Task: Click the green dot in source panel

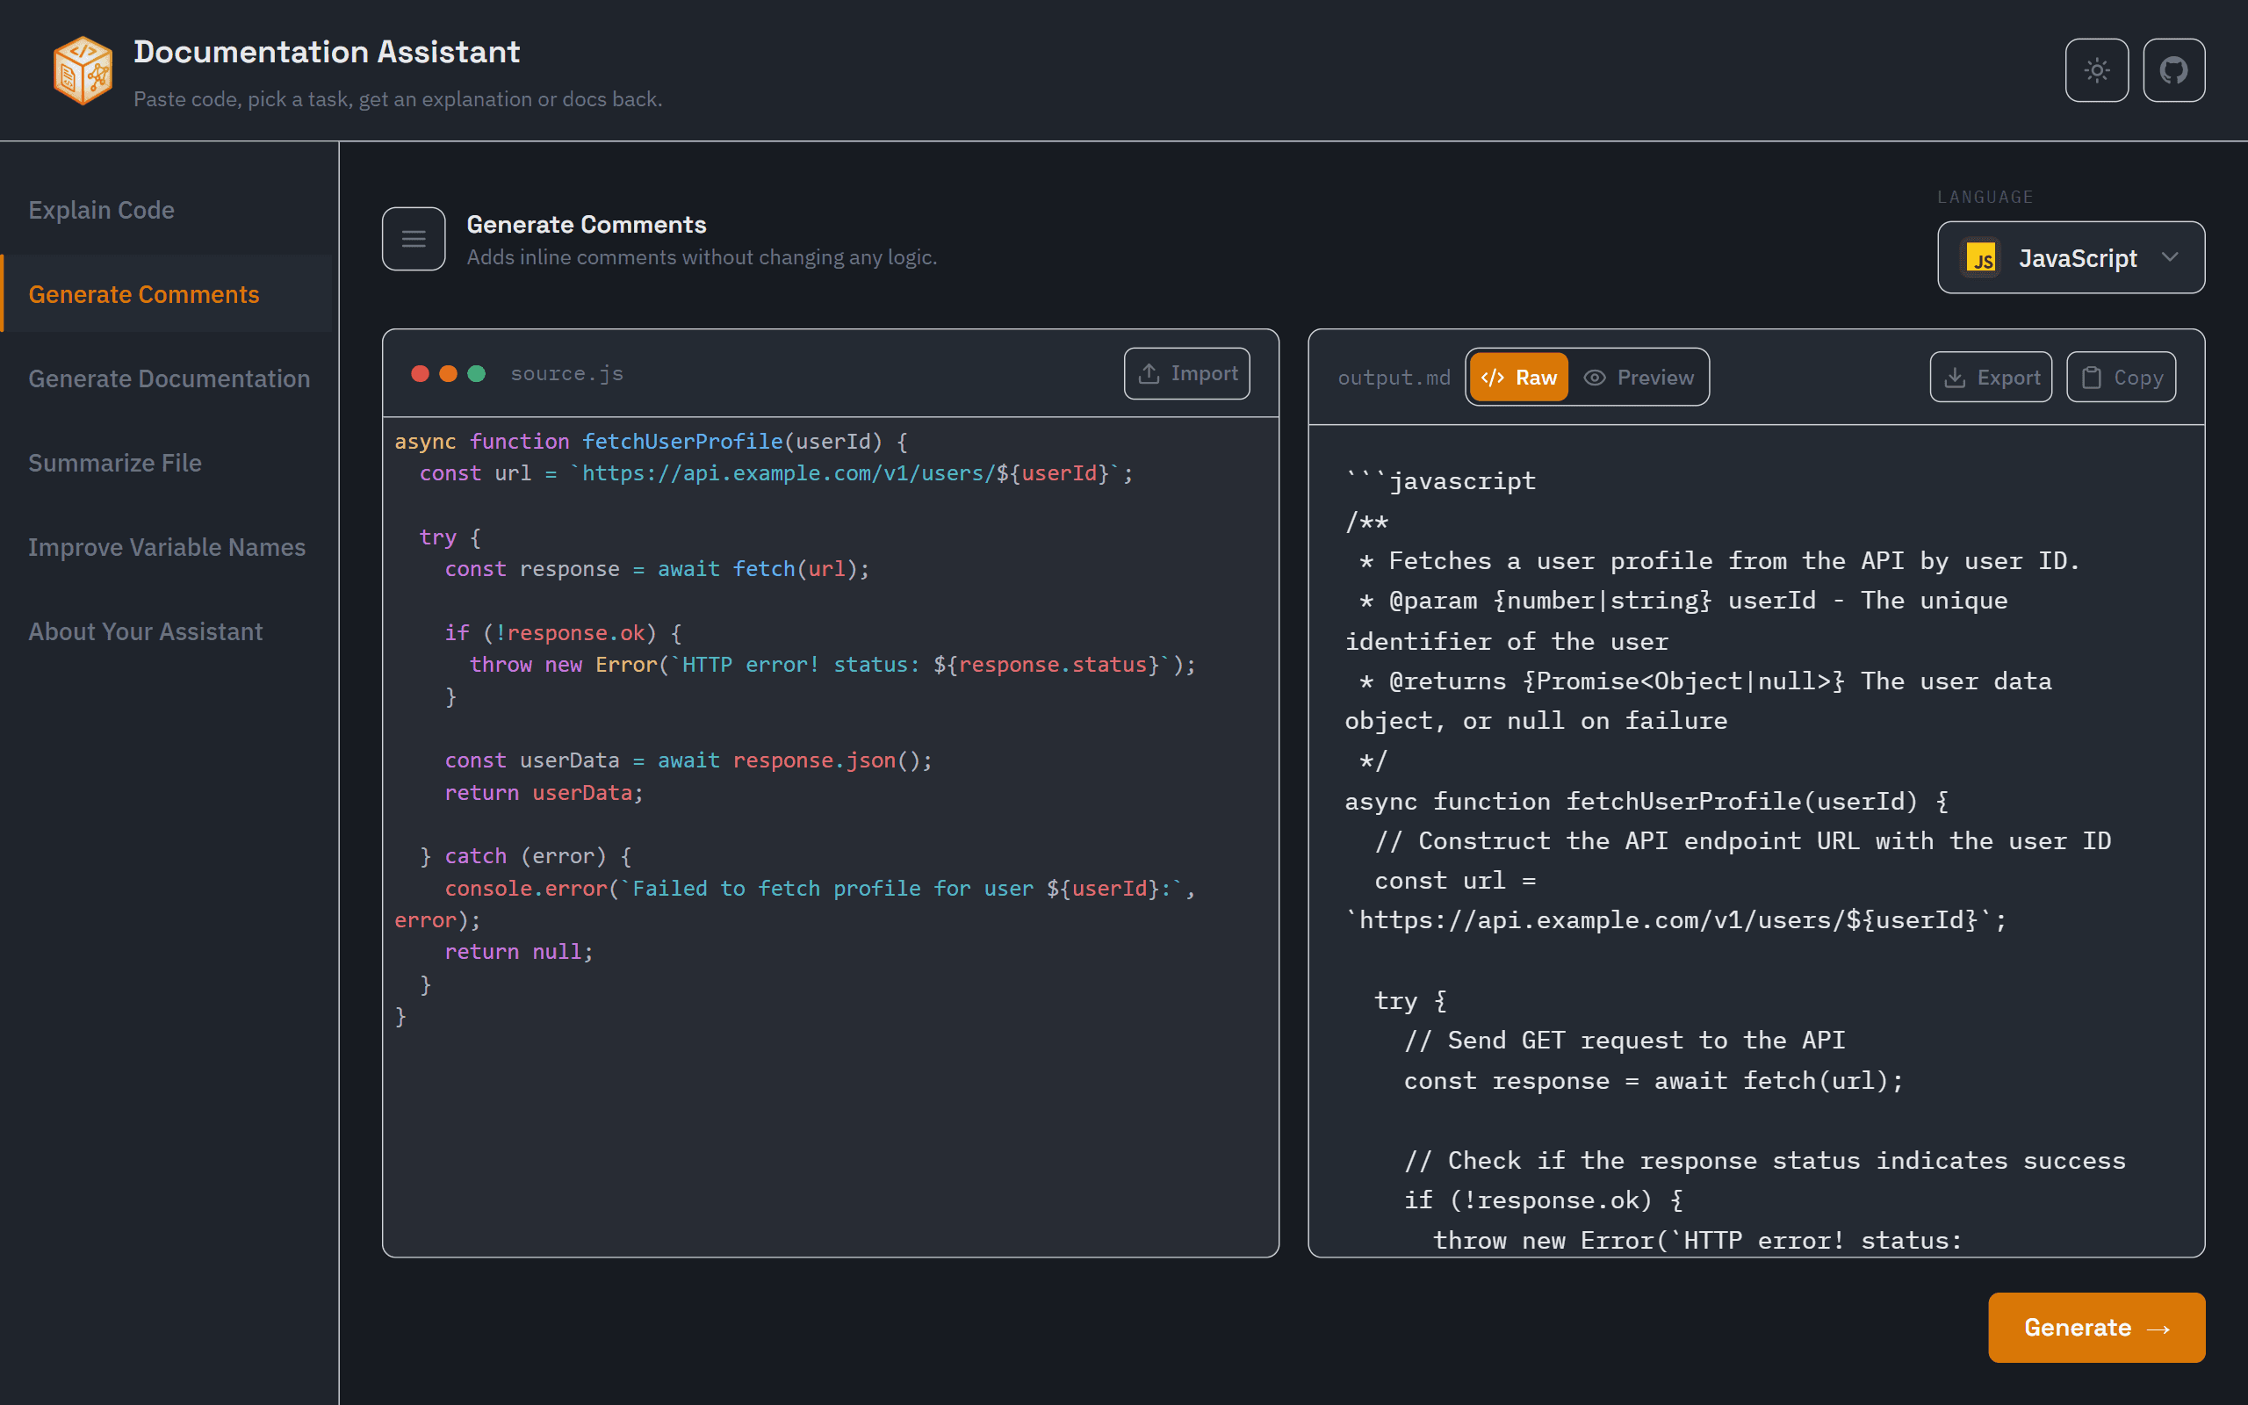Action: pos(477,373)
